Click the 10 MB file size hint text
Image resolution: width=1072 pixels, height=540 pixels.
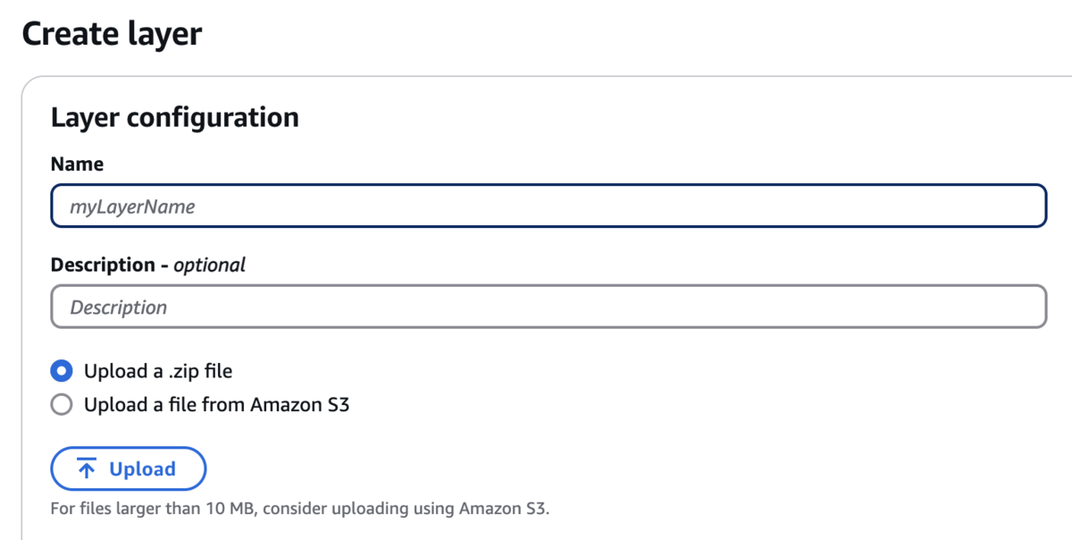click(x=301, y=510)
